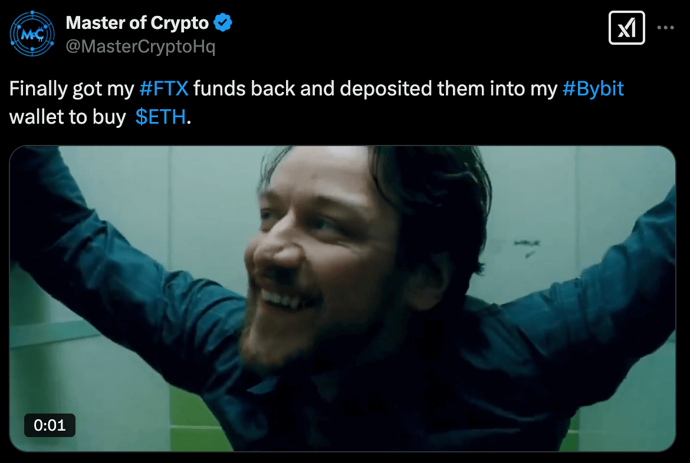Open the Grok xAI explain-post icon

coord(626,28)
